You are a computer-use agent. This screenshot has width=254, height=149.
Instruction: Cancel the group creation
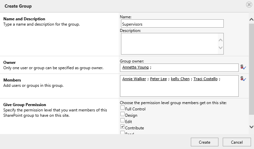coord(236,142)
